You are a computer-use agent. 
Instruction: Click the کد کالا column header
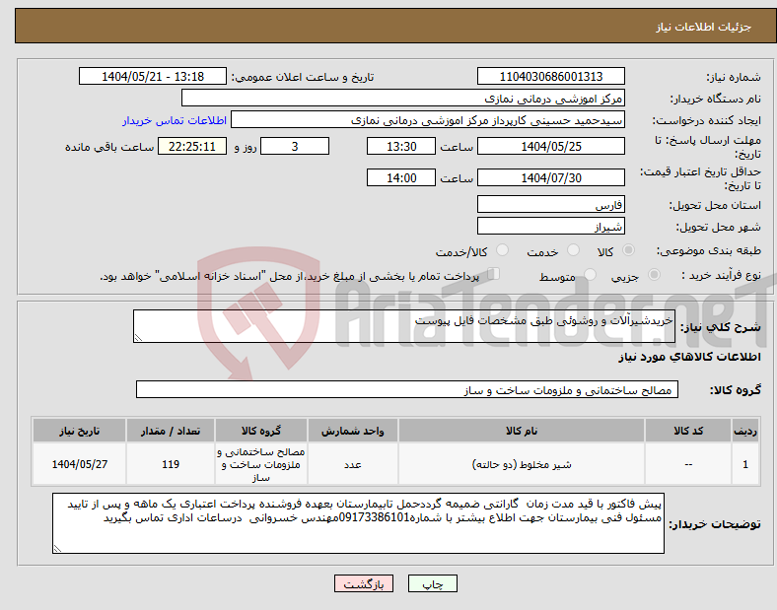tap(688, 431)
